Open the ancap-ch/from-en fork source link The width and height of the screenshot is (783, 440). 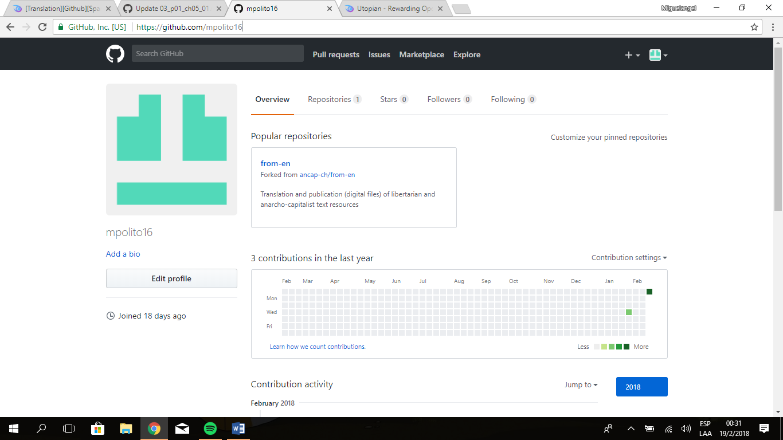click(x=327, y=175)
